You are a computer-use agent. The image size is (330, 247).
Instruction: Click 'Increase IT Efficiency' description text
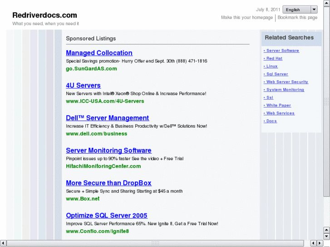tap(136, 126)
